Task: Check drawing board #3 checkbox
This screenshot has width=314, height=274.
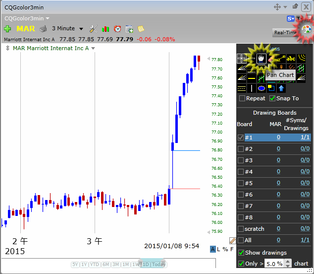Action: (x=241, y=160)
